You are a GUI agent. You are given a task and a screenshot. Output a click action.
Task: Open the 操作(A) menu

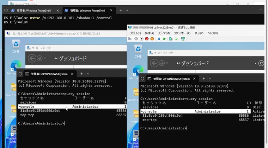pyautogui.click(x=150, y=33)
